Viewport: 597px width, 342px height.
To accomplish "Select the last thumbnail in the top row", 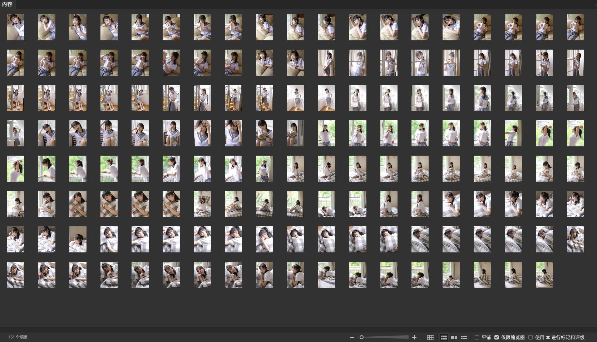I will pos(575,27).
